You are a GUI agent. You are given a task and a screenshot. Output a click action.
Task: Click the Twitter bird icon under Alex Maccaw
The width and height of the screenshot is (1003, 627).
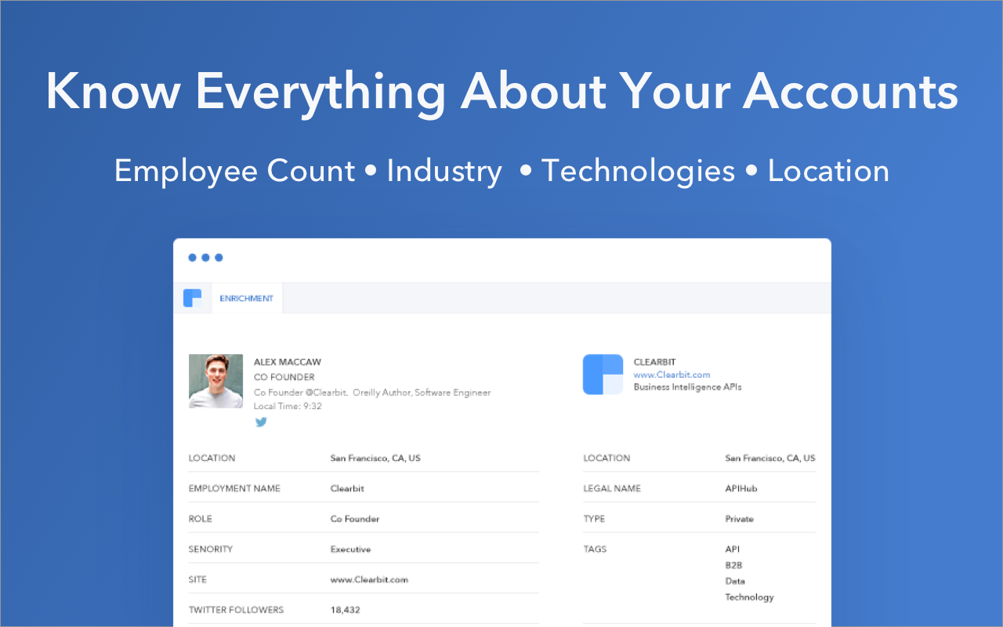(261, 422)
